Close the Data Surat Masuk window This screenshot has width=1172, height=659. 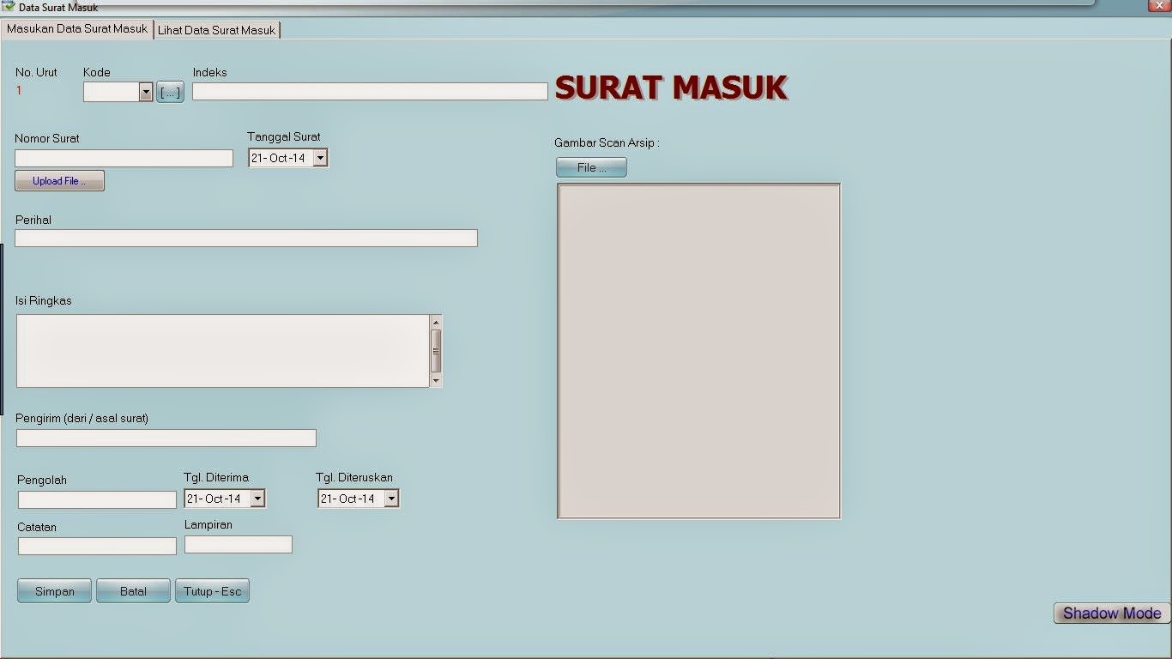coord(1159,6)
